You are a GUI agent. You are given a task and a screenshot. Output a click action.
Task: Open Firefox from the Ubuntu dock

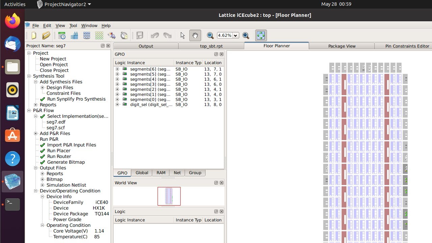coord(12,21)
